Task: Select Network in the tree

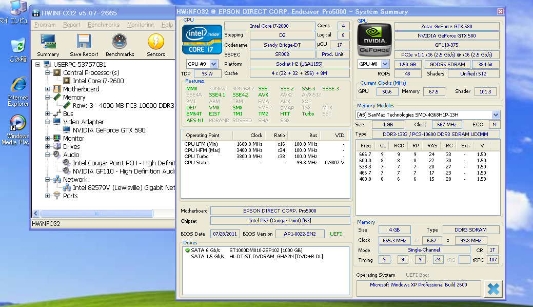Action: pos(75,179)
